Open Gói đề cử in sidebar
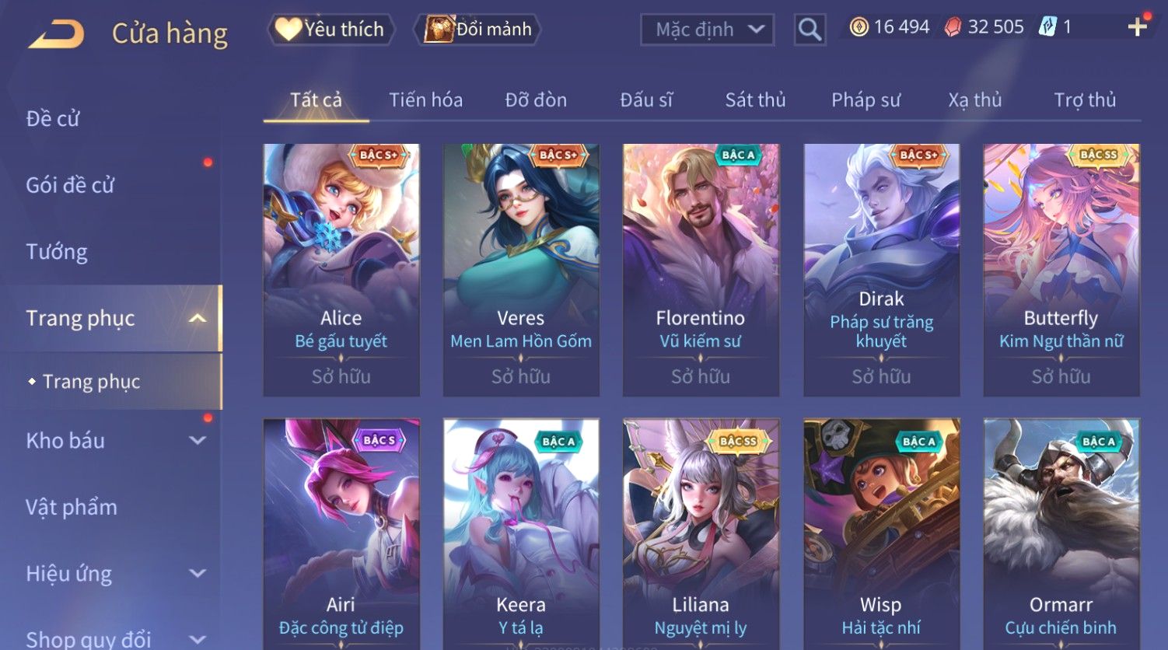The height and width of the screenshot is (650, 1168). coord(70,185)
